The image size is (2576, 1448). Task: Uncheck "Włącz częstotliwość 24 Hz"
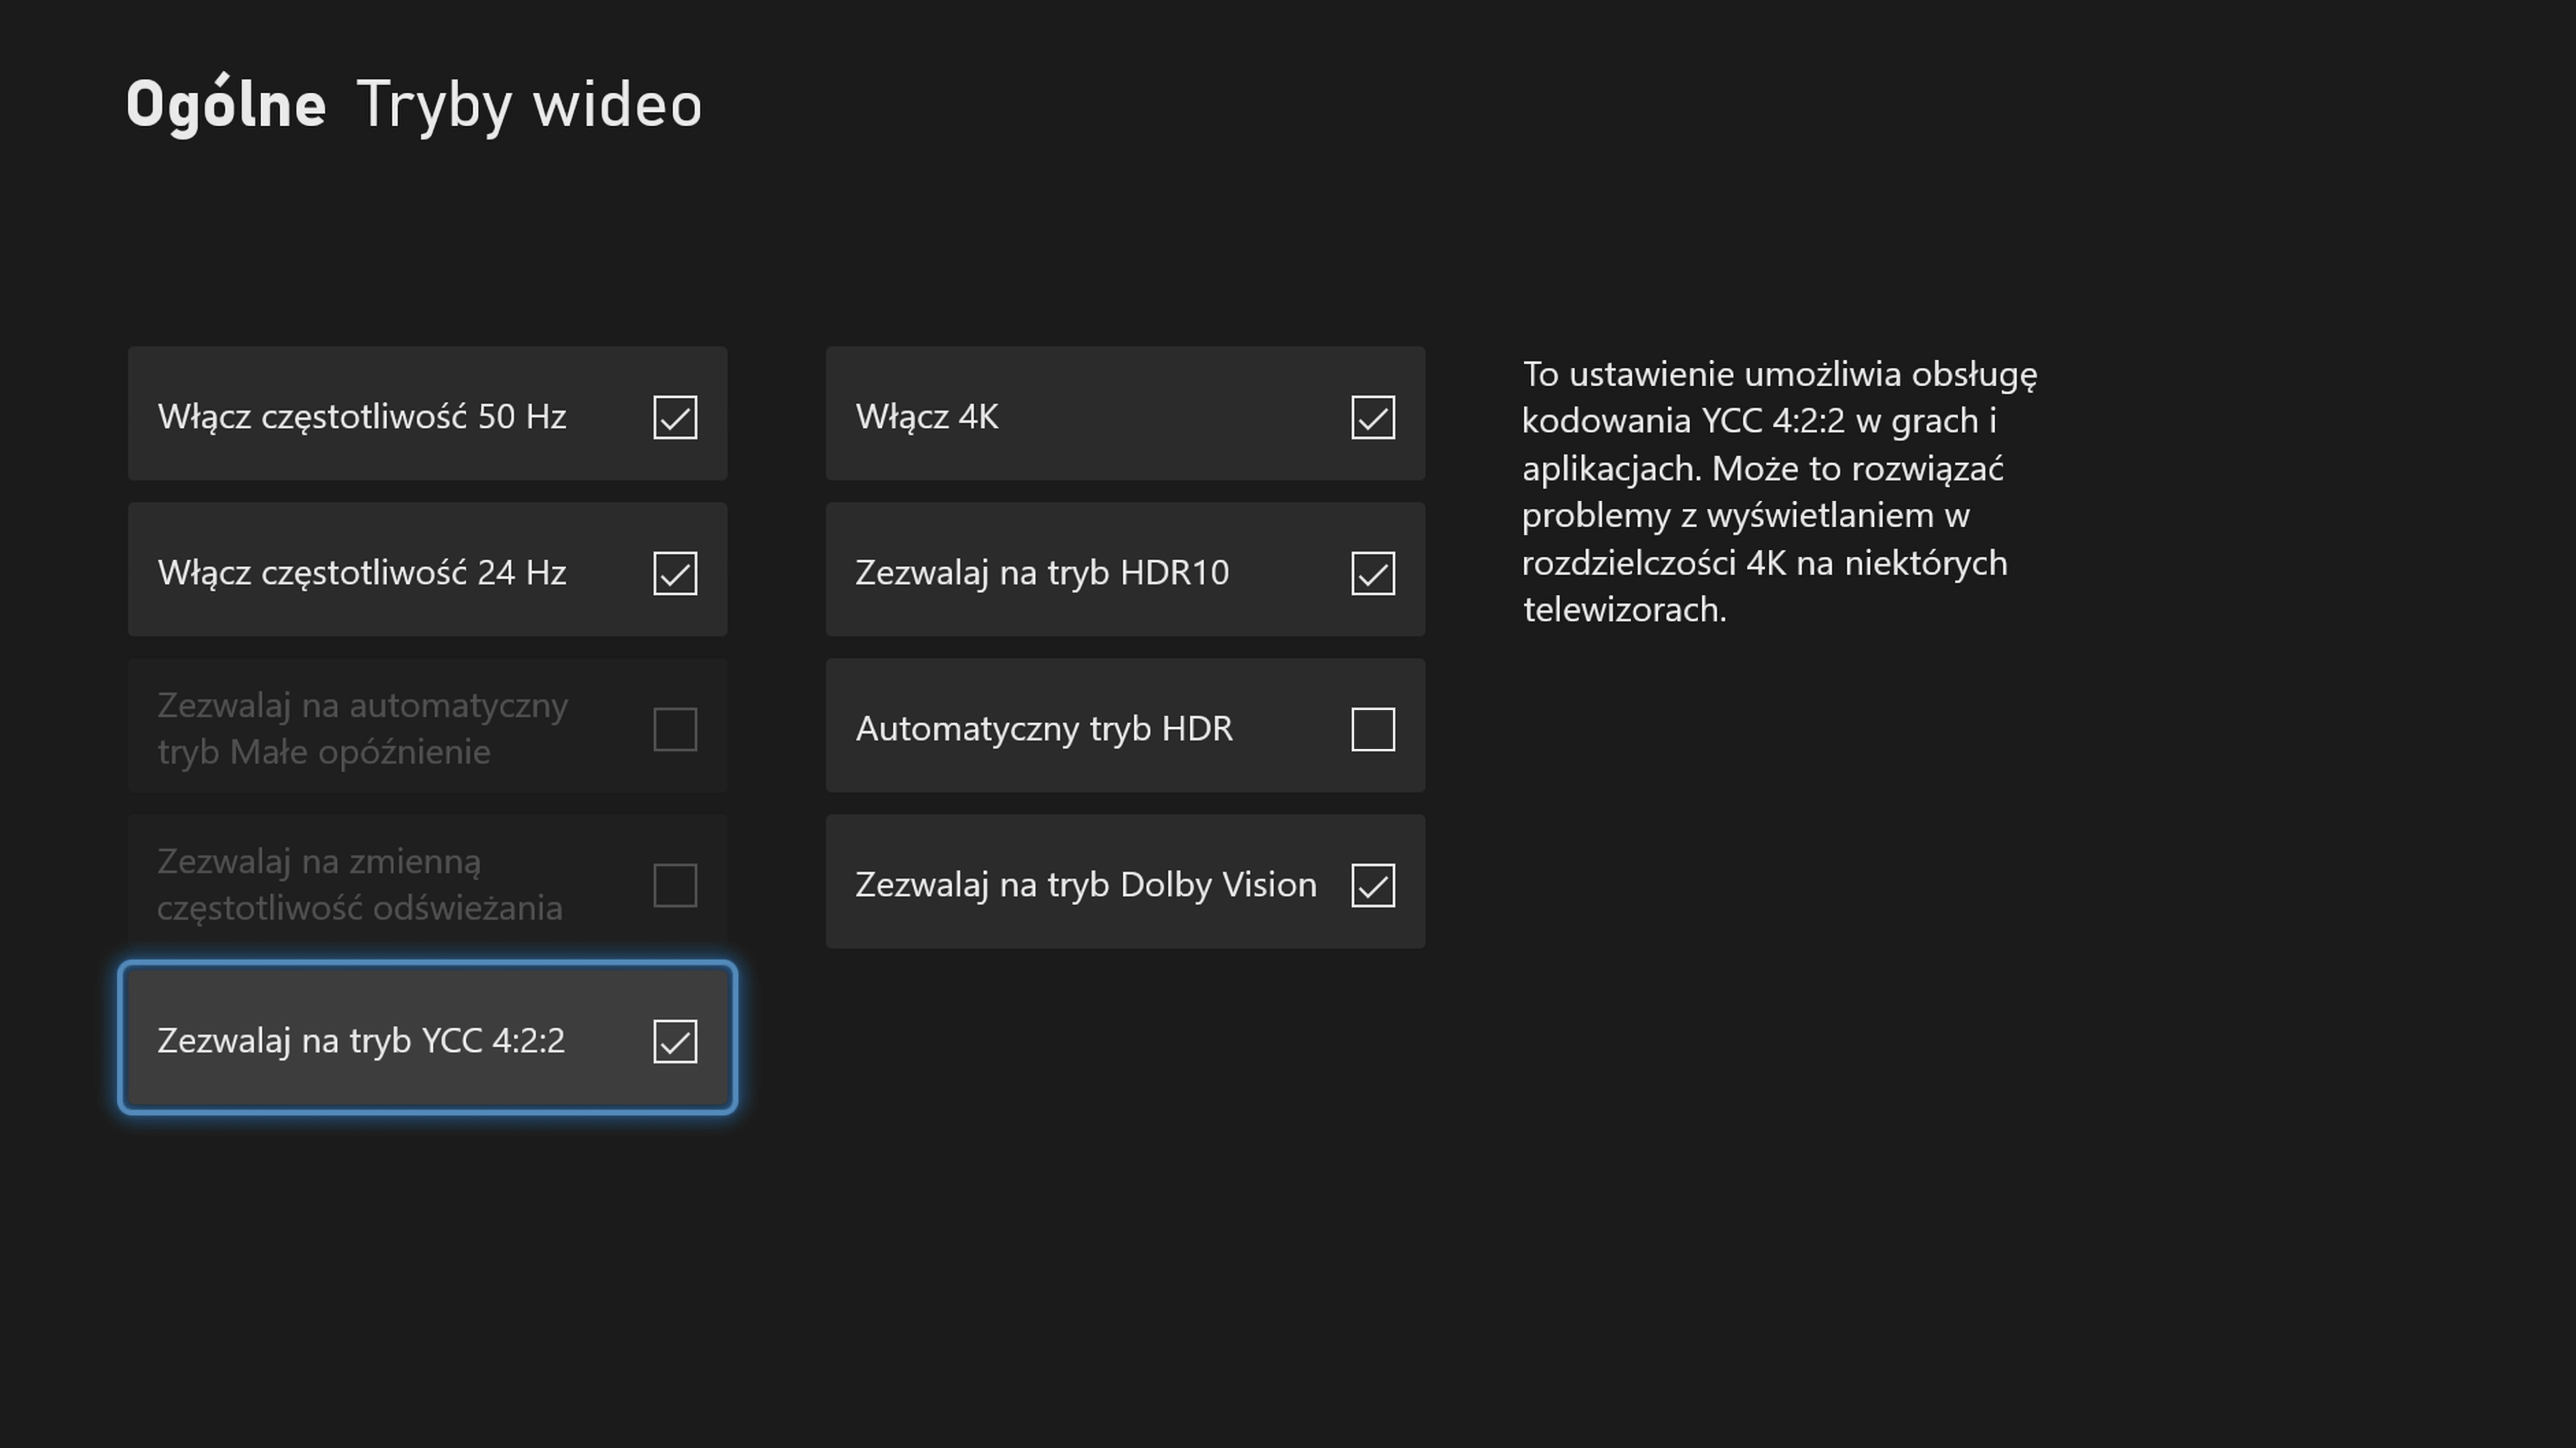(674, 572)
